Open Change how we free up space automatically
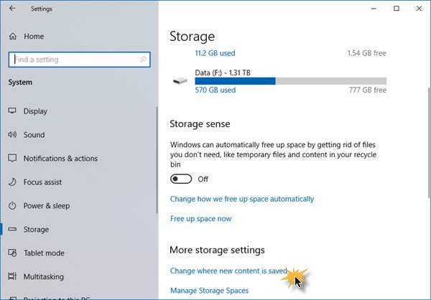 tap(241, 199)
